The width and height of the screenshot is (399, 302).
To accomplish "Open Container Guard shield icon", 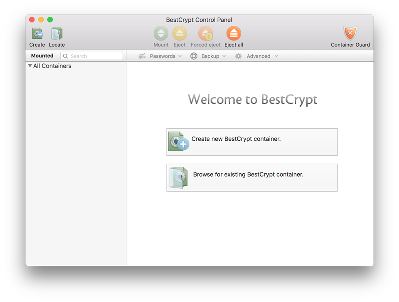I will [x=350, y=33].
